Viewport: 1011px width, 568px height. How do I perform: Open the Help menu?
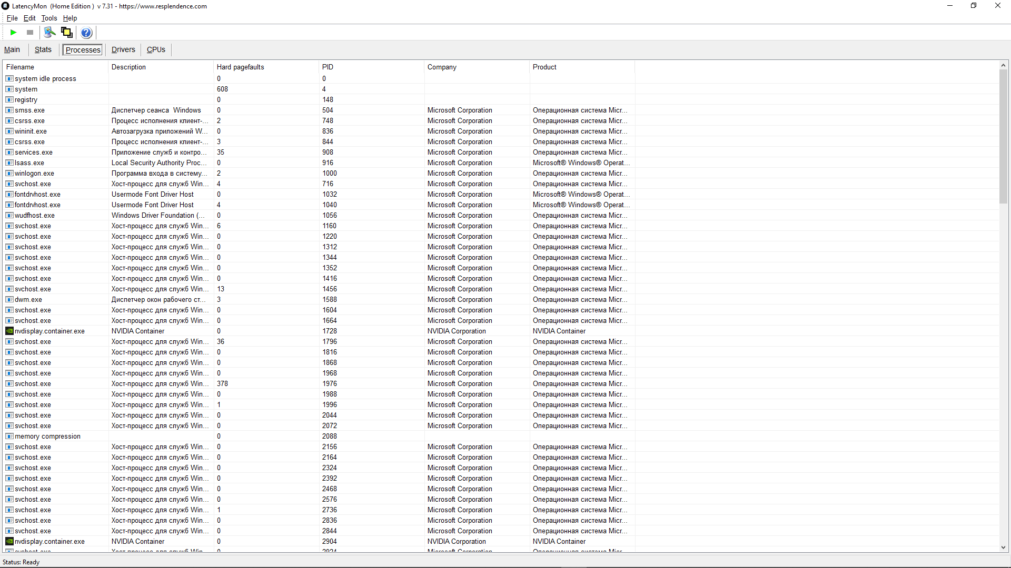[70, 18]
